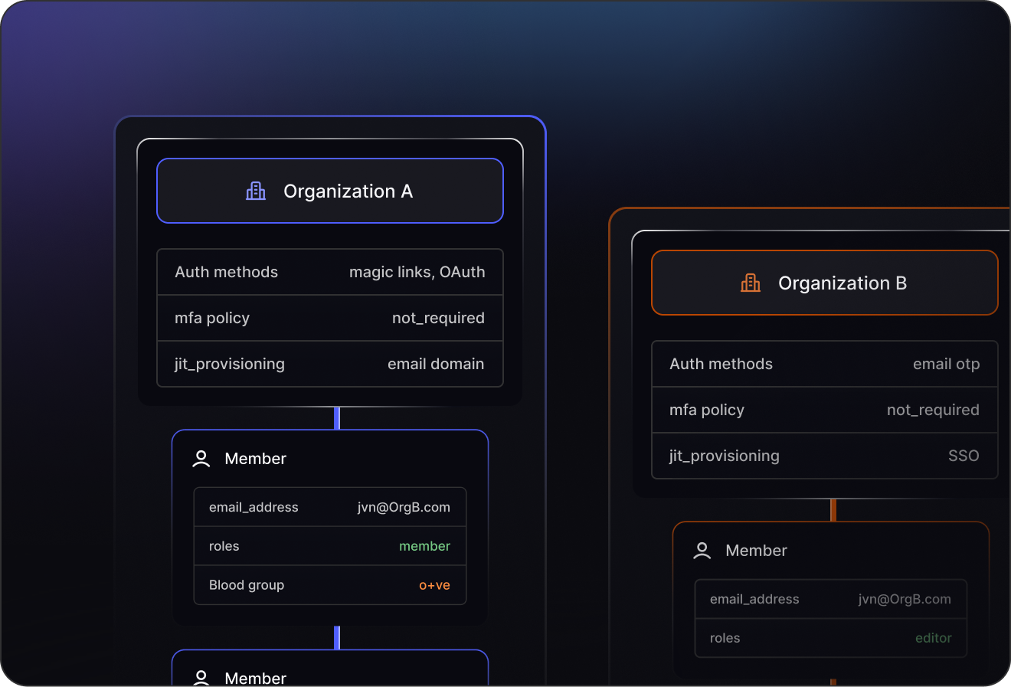Click 'not_required' value under Organization B

pyautogui.click(x=933, y=410)
